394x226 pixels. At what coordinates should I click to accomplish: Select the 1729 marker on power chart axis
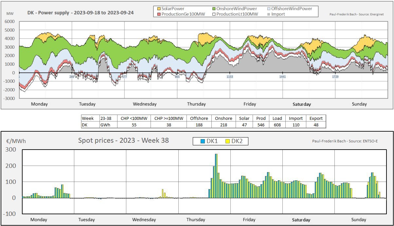[335, 77]
